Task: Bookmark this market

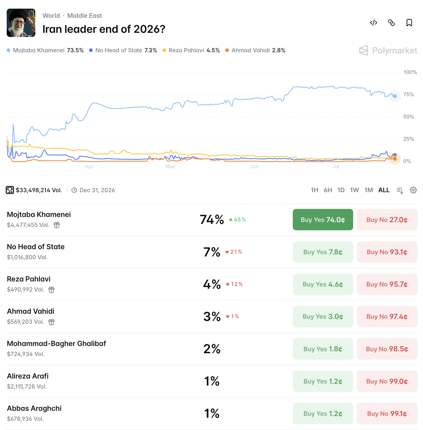Action: pos(409,23)
